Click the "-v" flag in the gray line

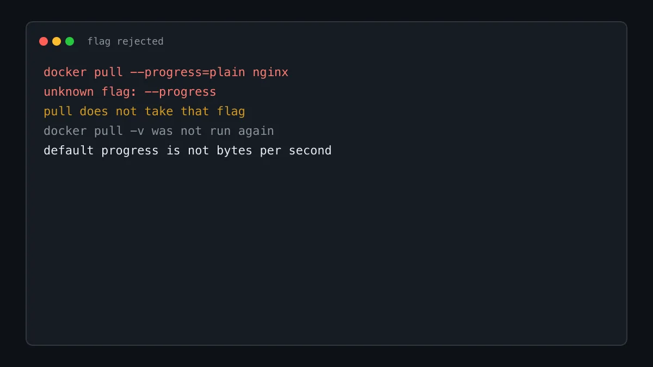tap(137, 131)
